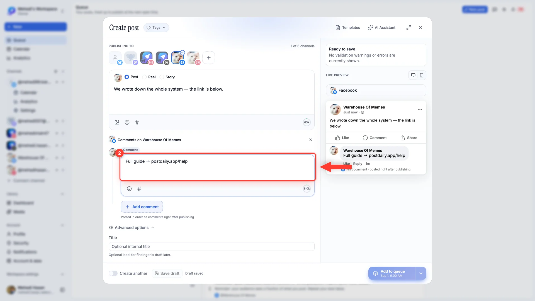Add another channel with the plus button
This screenshot has height=301, width=535.
209,58
